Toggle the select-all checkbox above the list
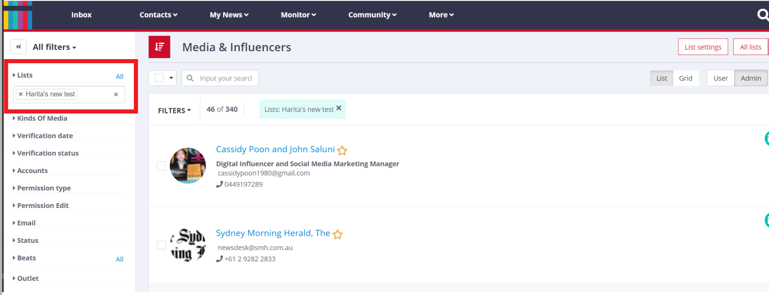 [x=159, y=78]
